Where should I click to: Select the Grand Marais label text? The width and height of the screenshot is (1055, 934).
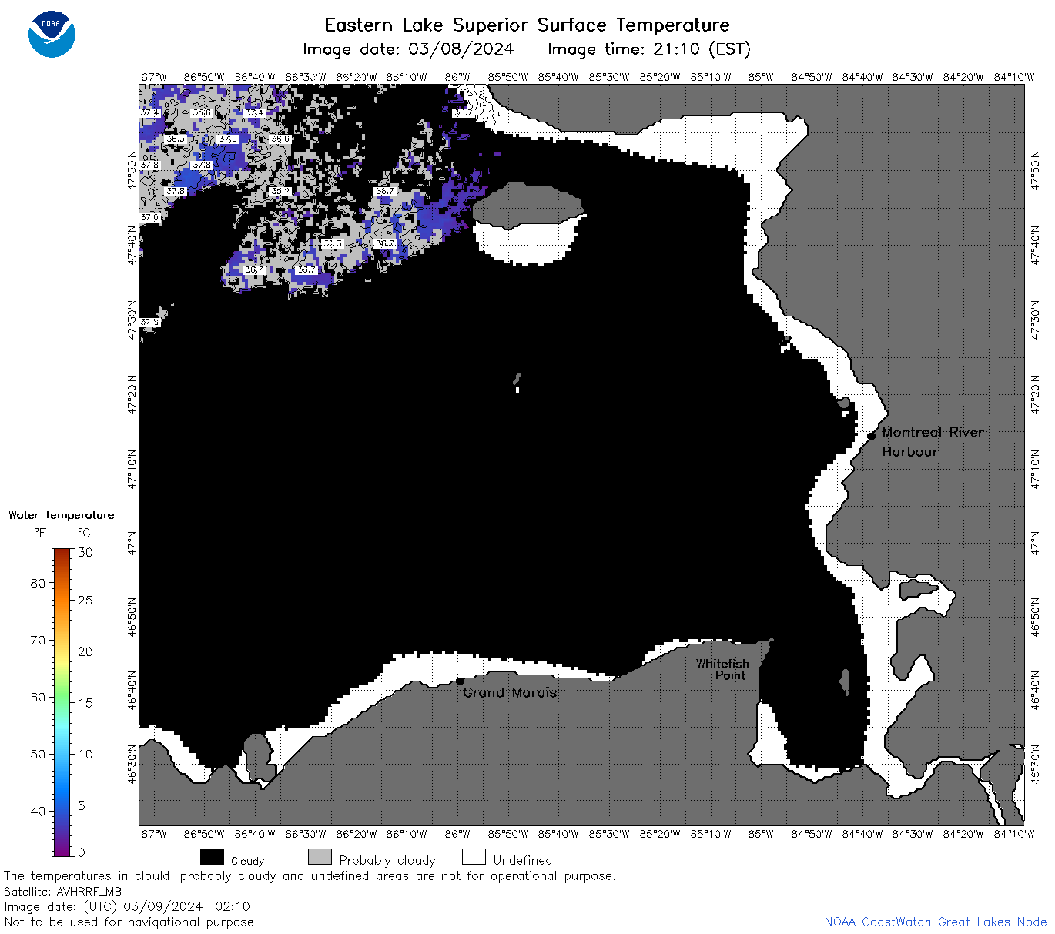coord(510,692)
